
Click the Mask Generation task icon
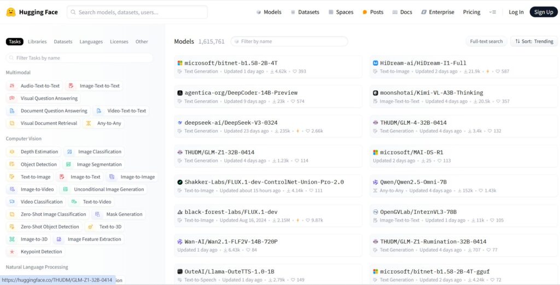(97, 214)
